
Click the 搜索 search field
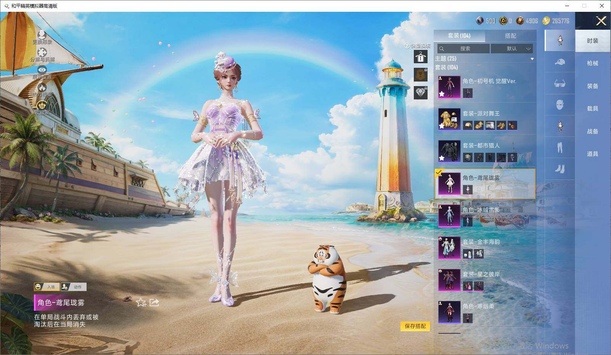click(463, 49)
